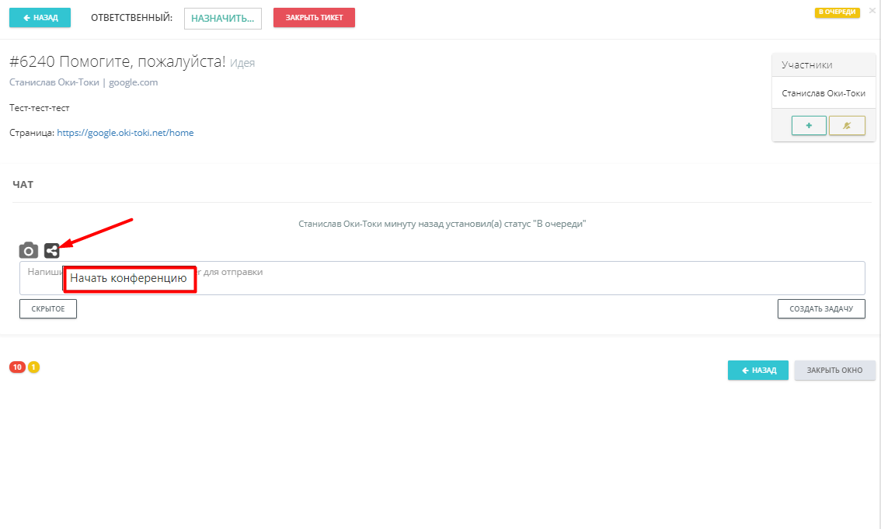Click the camera screenshot icon in chat
The width and height of the screenshot is (881, 529).
click(x=29, y=250)
